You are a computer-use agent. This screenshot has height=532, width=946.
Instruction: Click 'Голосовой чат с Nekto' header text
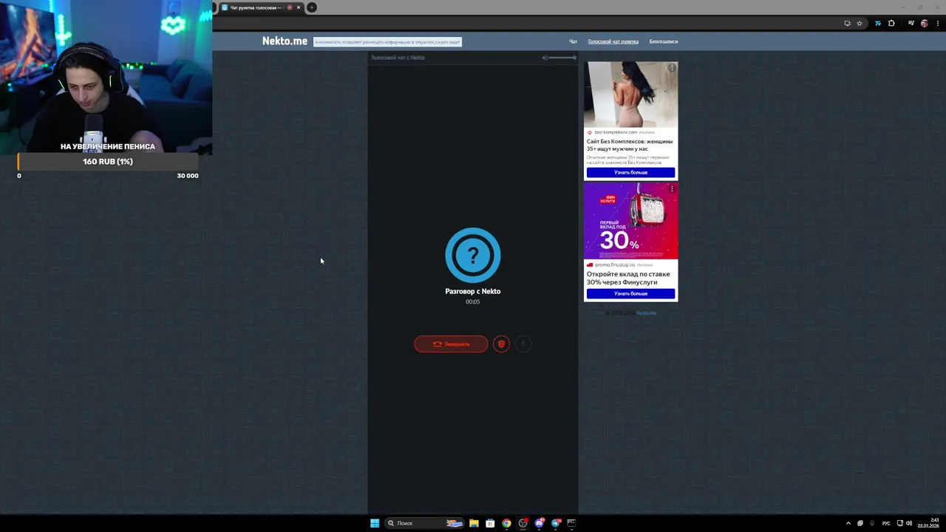[398, 58]
